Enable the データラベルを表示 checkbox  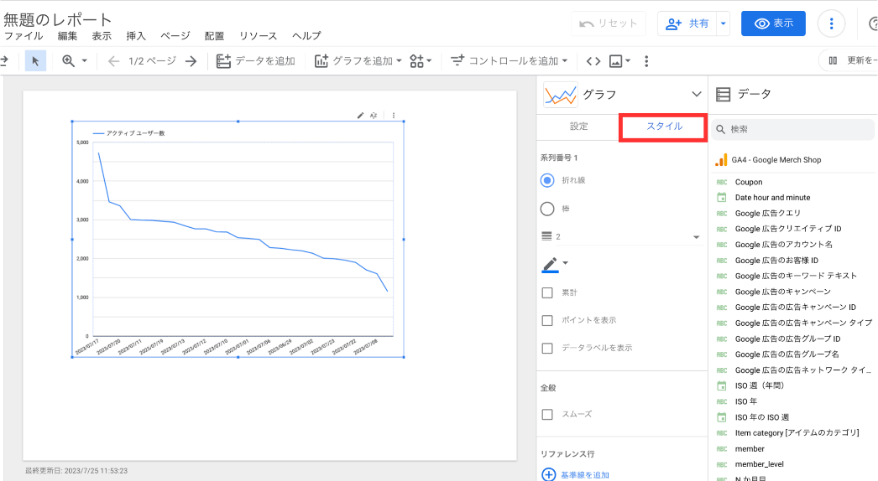tap(547, 349)
